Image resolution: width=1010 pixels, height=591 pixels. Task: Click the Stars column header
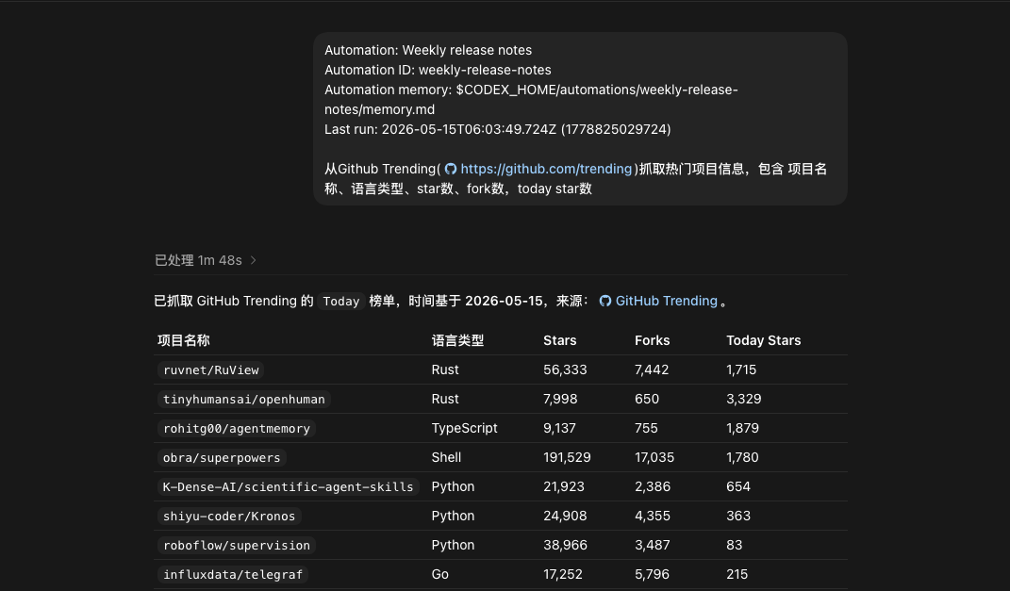pos(560,340)
